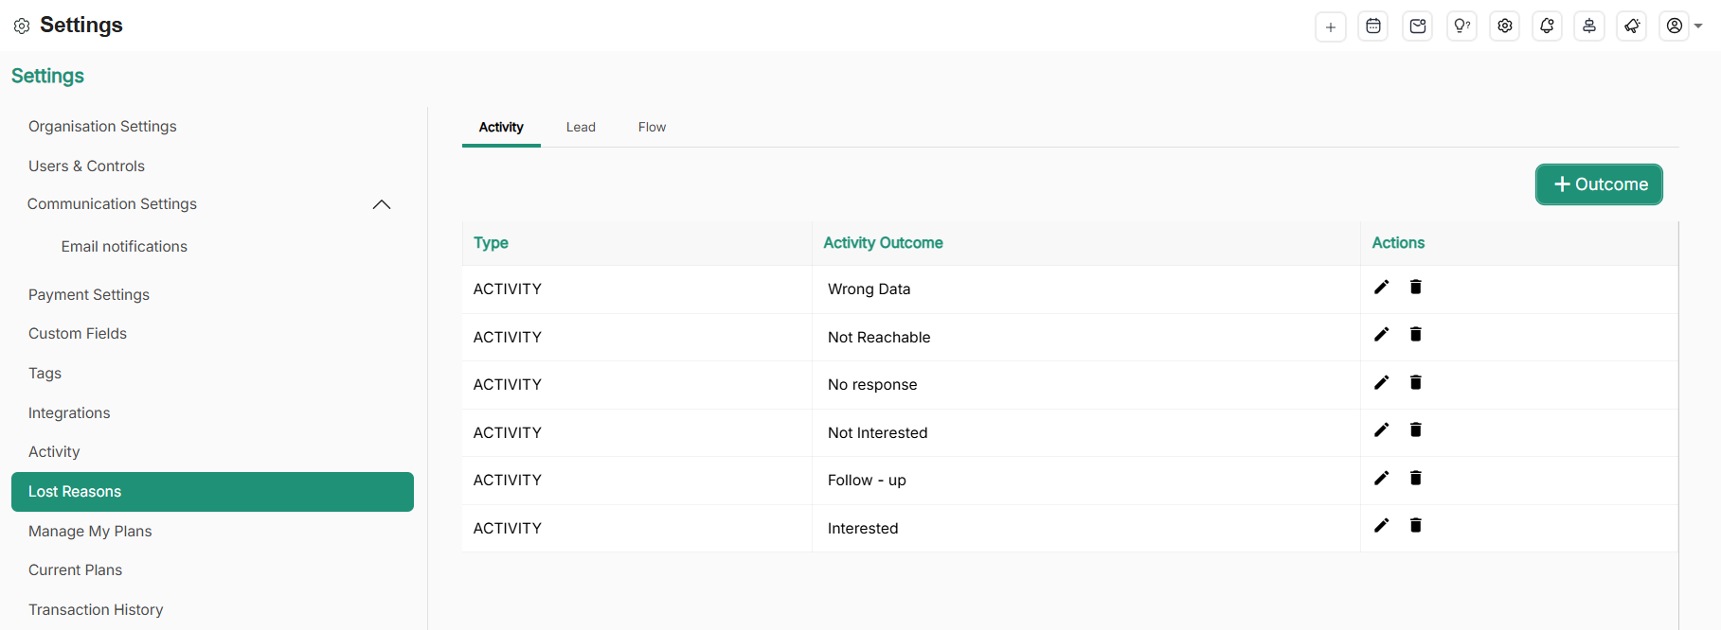Image resolution: width=1721 pixels, height=630 pixels.
Task: Edit the Wrong Data outcome
Action: click(1381, 288)
